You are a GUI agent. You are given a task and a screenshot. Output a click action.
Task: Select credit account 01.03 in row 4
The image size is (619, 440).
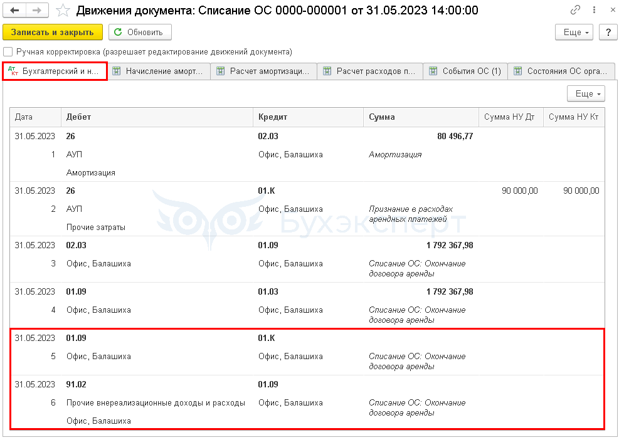click(x=268, y=292)
